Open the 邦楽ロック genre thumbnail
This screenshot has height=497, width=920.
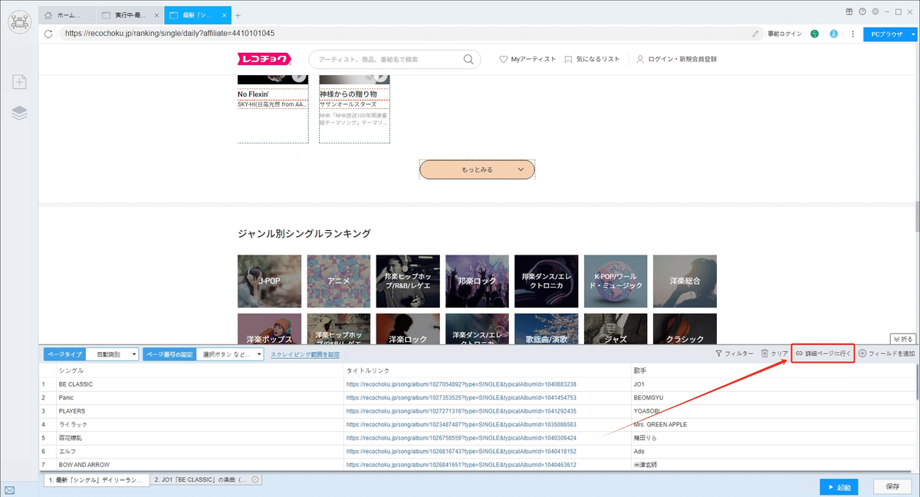coord(477,281)
